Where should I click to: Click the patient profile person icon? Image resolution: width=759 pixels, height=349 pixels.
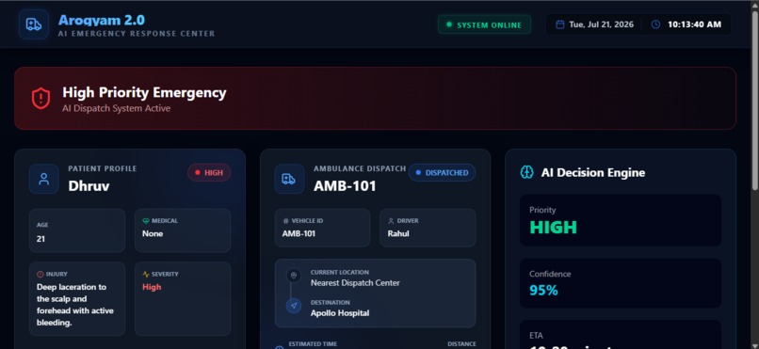44,179
